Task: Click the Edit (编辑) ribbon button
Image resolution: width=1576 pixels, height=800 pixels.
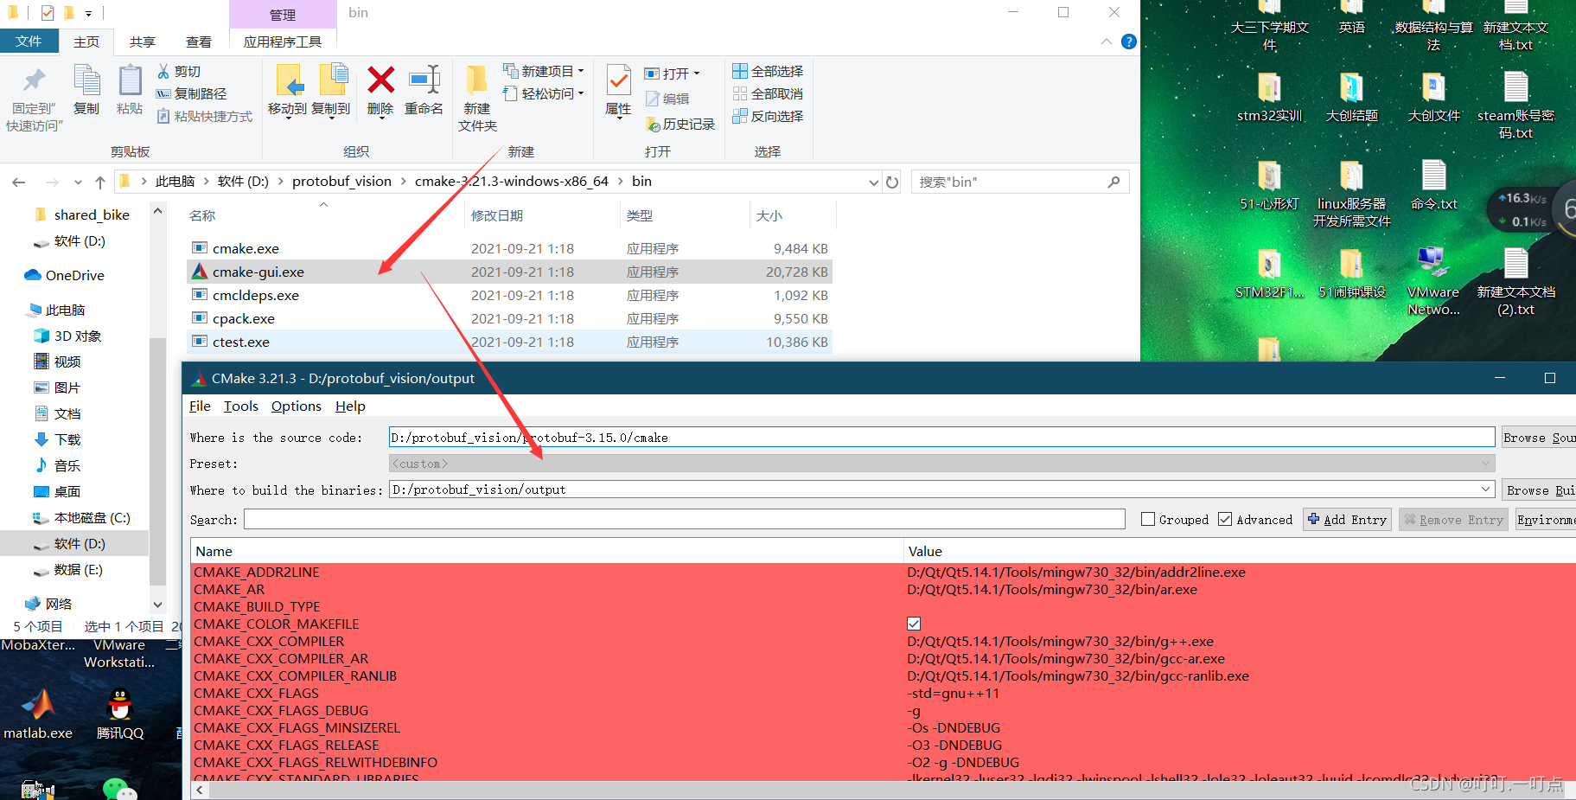Action: click(667, 99)
